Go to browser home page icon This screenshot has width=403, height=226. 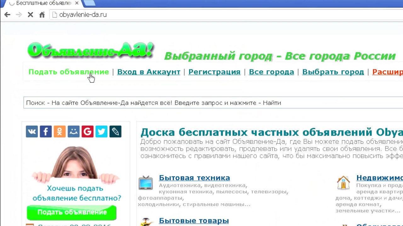pyautogui.click(x=42, y=15)
